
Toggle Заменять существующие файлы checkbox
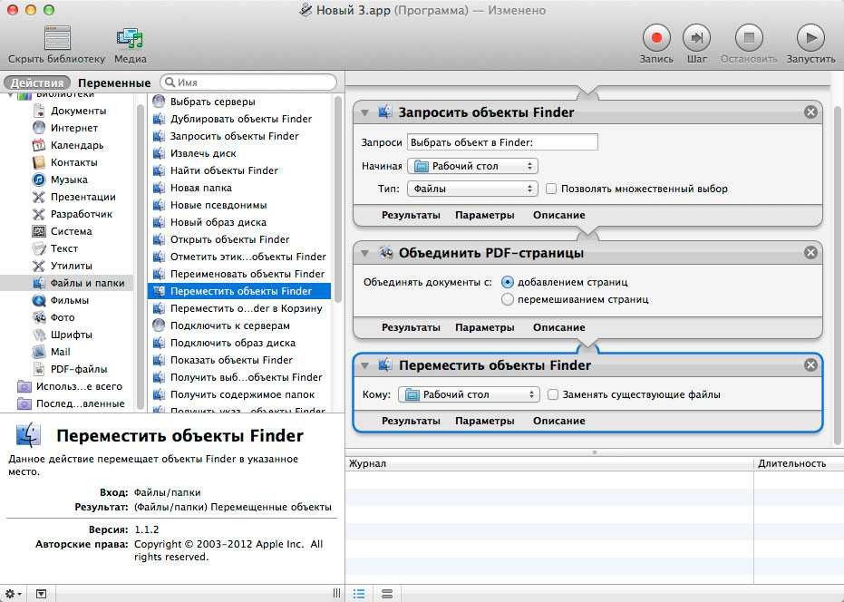[x=552, y=395]
